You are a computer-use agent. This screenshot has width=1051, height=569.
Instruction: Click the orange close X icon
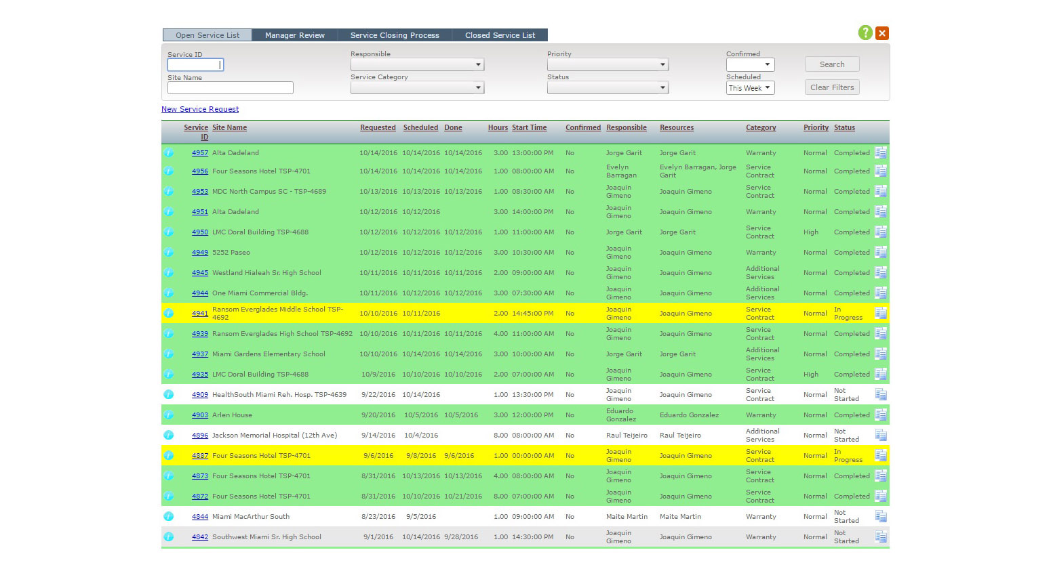pyautogui.click(x=882, y=33)
